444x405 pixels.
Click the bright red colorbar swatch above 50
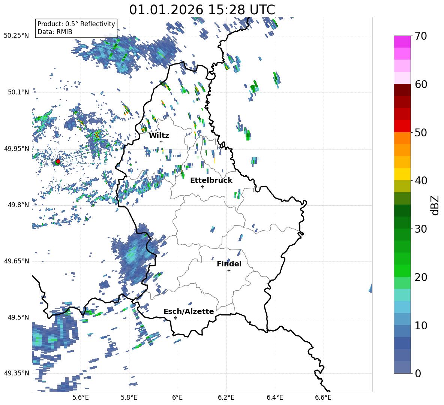[402, 126]
